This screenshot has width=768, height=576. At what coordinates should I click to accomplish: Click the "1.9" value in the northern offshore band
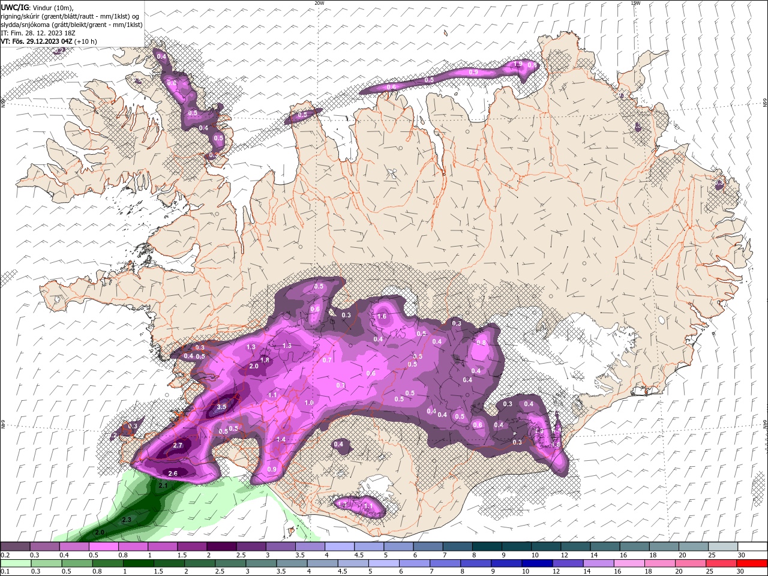coord(518,64)
